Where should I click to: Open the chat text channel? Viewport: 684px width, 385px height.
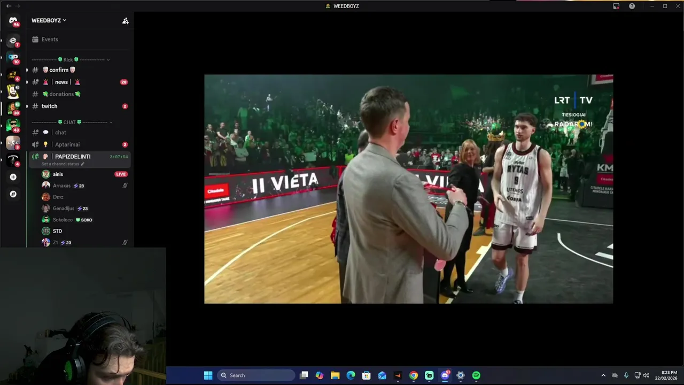click(x=79, y=133)
